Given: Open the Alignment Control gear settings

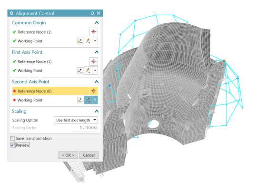Looking at the screenshot, I should pos(11,13).
